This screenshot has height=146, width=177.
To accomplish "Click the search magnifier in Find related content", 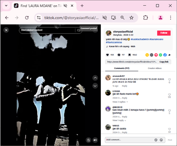I will pos(78,30).
